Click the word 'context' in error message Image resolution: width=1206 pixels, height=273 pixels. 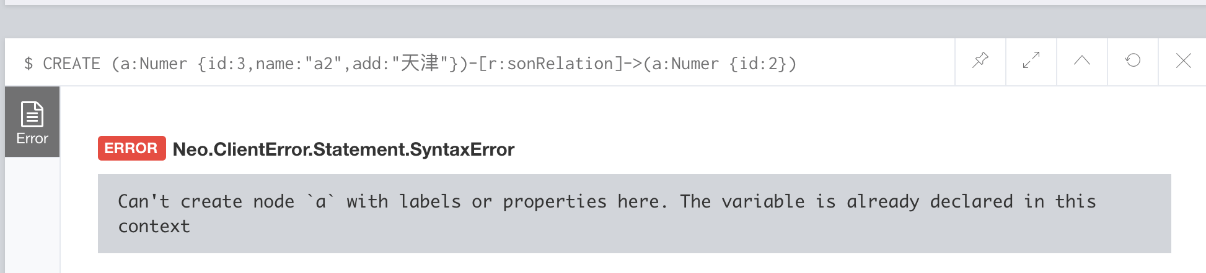click(154, 227)
